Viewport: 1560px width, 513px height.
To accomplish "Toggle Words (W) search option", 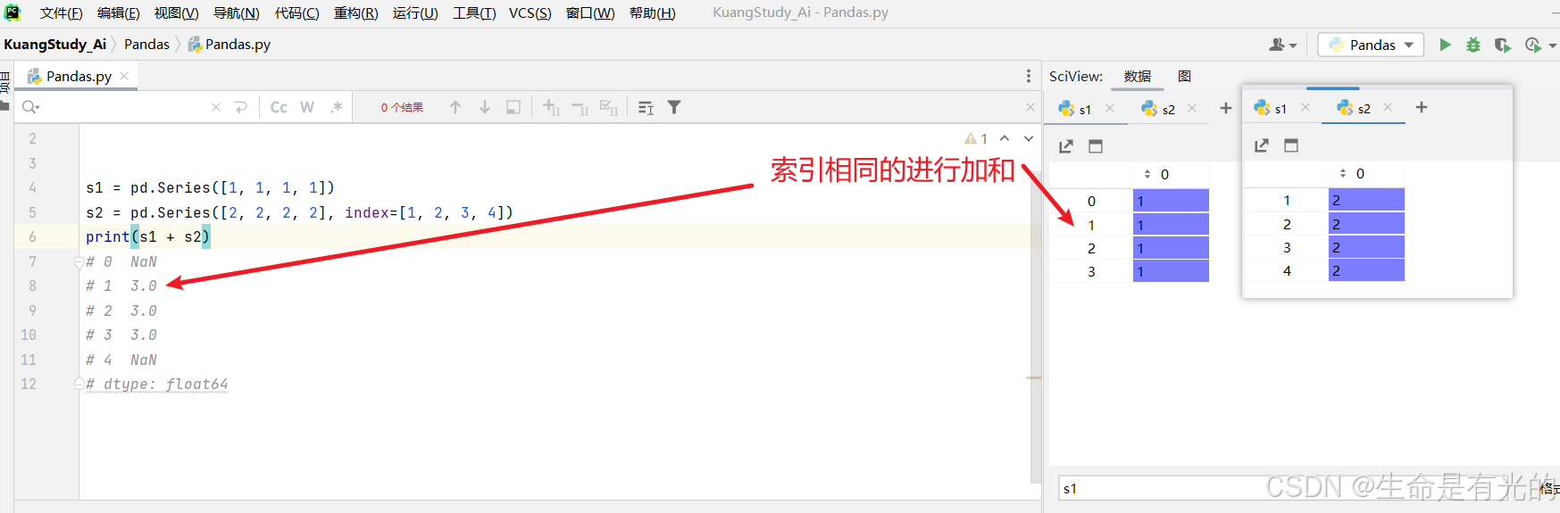I will pos(307,107).
